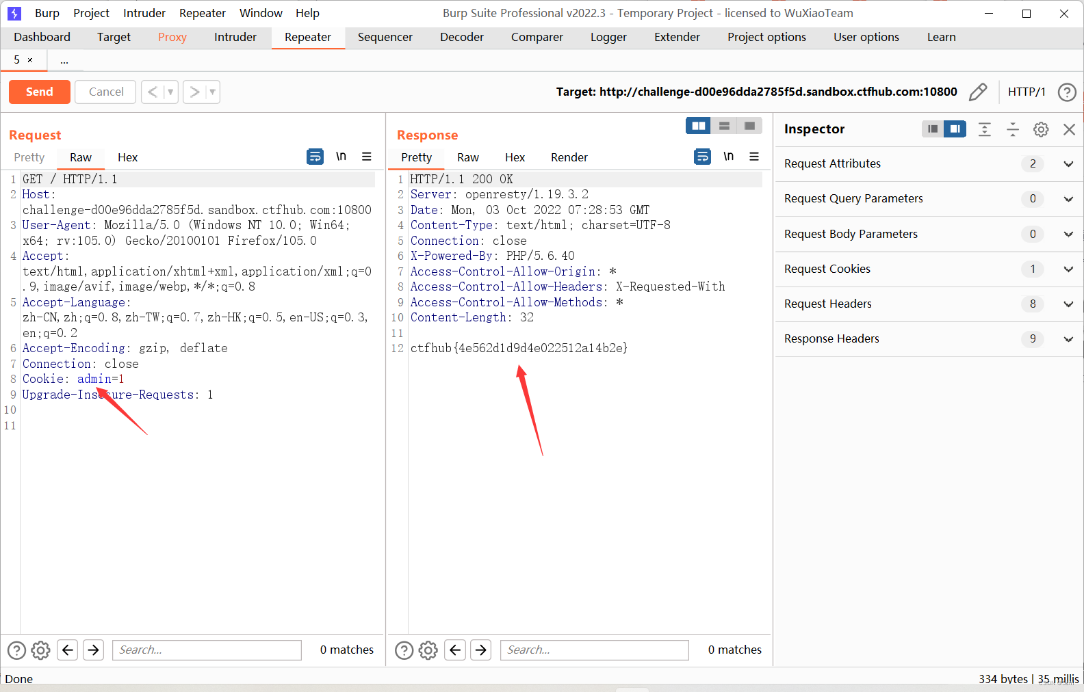Open the Repeater help question icon
The width and height of the screenshot is (1084, 692).
[x=1067, y=92]
